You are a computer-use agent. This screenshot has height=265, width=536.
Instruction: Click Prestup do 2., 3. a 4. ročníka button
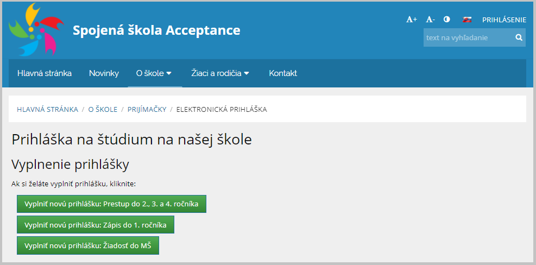111,204
